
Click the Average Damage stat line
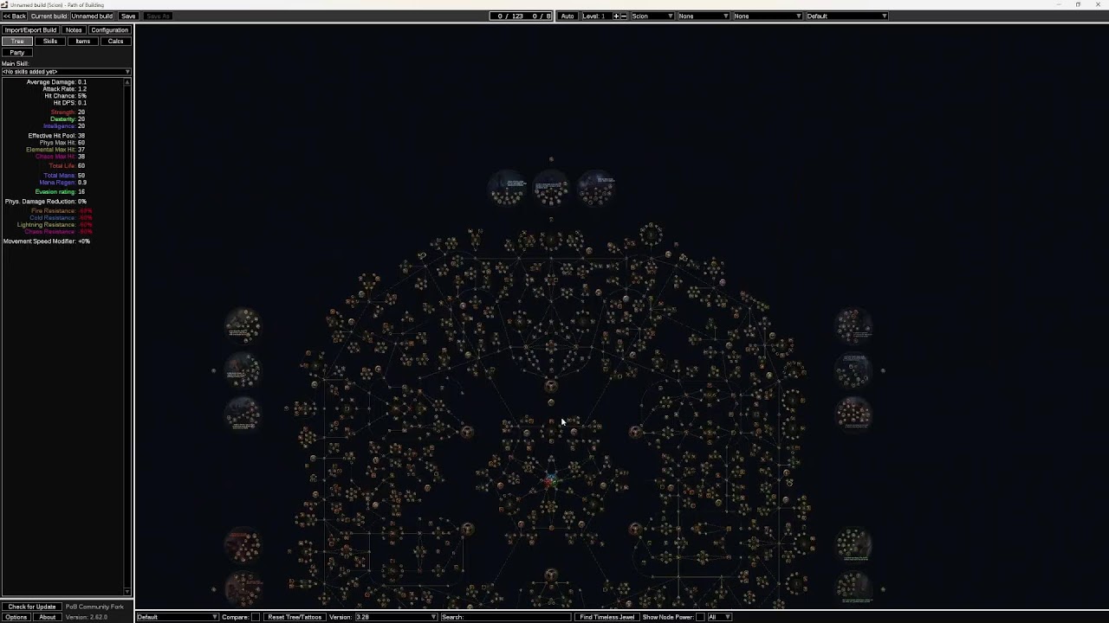pos(56,82)
